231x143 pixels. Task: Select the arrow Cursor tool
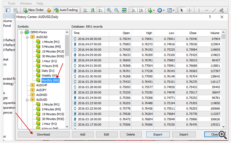(x=182, y=10)
